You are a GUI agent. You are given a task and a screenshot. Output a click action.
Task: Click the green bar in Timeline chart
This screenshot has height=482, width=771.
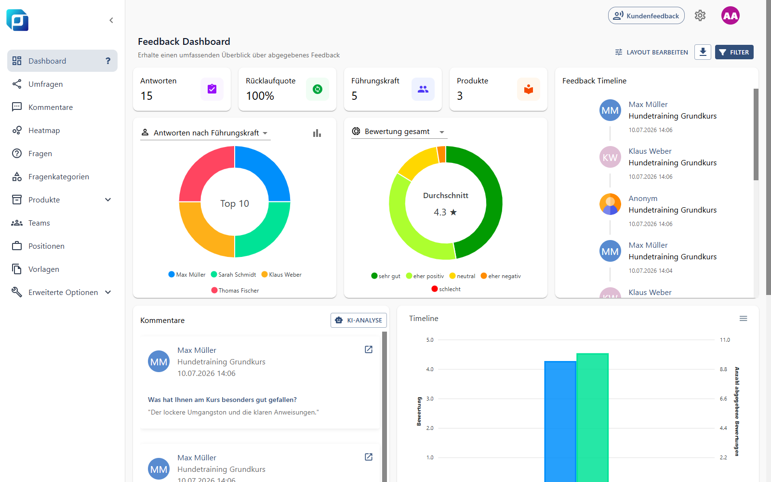pos(592,417)
